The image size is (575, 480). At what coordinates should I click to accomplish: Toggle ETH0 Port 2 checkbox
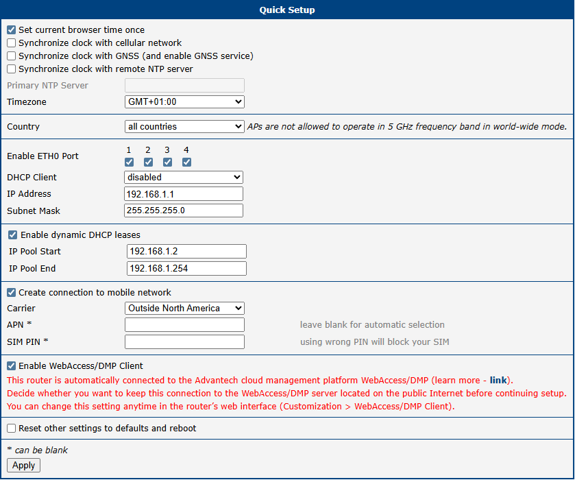click(148, 163)
